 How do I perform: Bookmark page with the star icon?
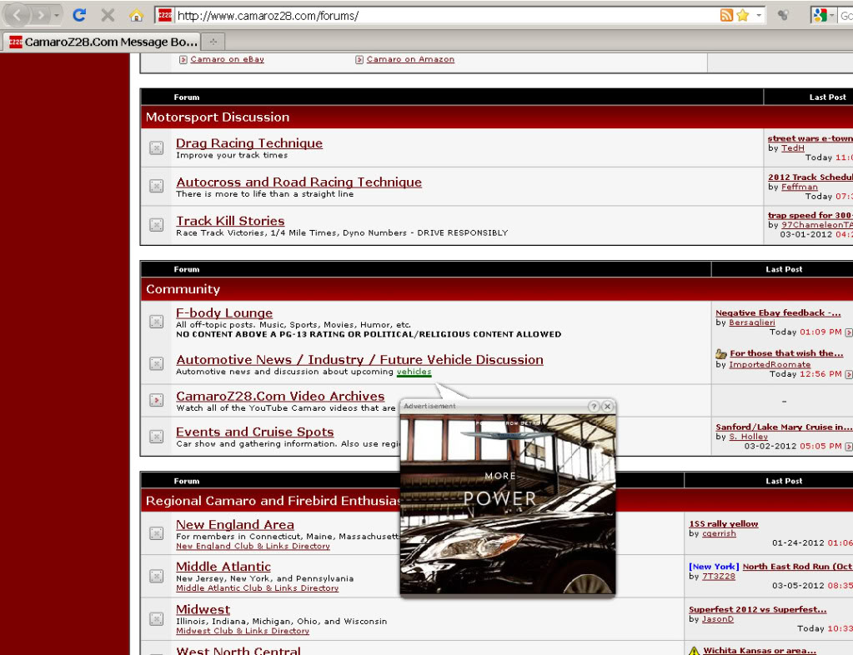(743, 15)
